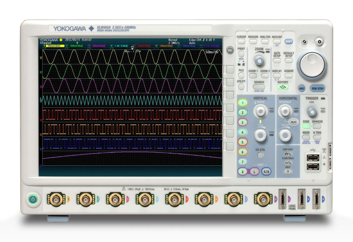The width and height of the screenshot is (353, 242).
Task: Choose the ENHANCED trigger key
Action: [x=317, y=126]
